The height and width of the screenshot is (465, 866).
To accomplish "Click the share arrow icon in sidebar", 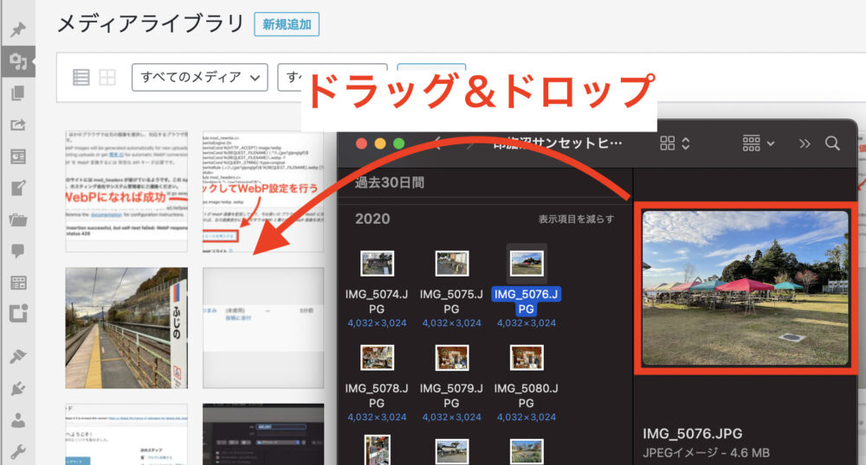I will 17,125.
